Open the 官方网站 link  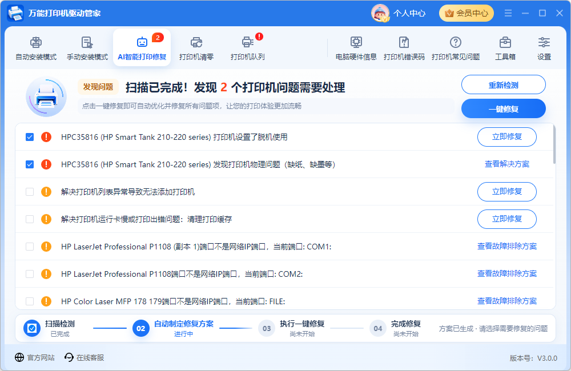click(35, 357)
